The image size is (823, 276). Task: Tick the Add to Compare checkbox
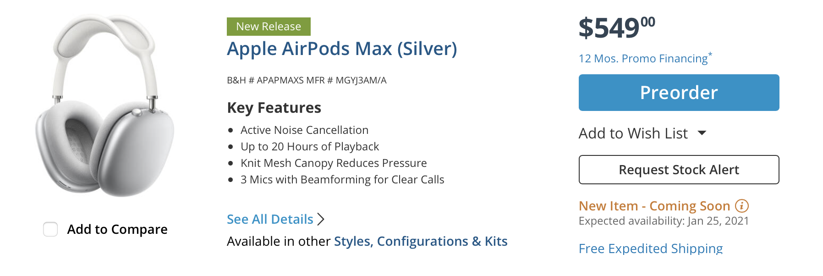click(50, 229)
